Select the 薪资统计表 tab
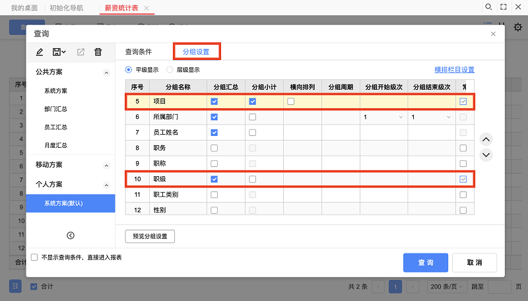This screenshot has height=301, width=528. coord(121,8)
